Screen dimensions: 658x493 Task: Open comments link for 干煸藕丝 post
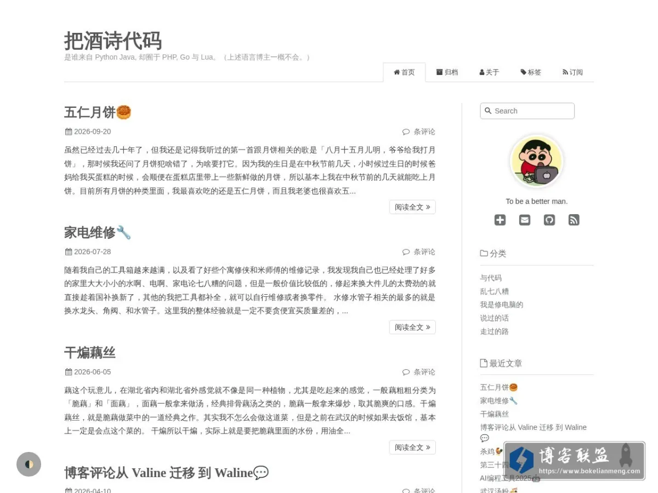pos(419,372)
